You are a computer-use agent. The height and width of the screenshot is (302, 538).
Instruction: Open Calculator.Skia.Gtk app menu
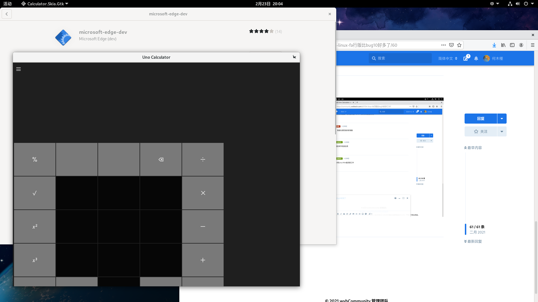(x=45, y=4)
